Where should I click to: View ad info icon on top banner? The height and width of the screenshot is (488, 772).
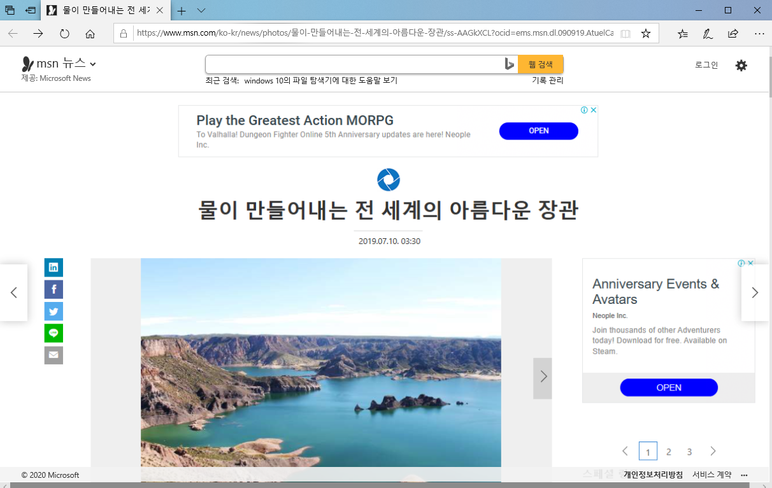pyautogui.click(x=584, y=110)
